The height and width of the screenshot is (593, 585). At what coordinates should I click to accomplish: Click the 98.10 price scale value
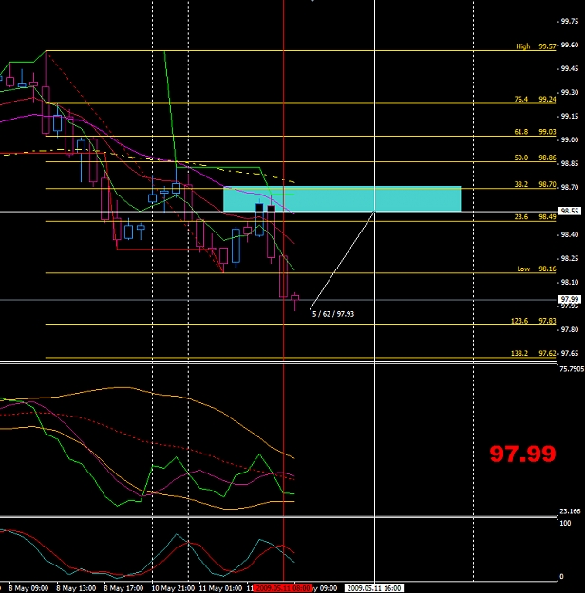coord(570,282)
